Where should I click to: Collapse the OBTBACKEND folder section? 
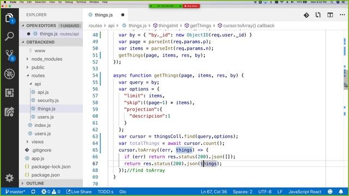(x=51, y=42)
